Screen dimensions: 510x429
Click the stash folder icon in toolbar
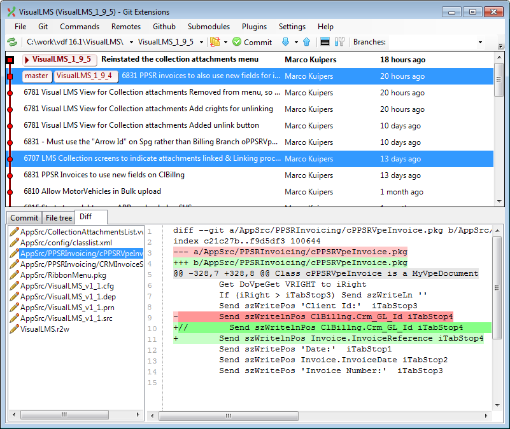point(215,42)
